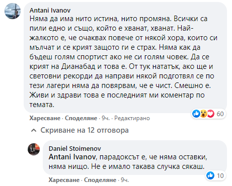Viewport: 232px width, 186px height.
Task: Click Daniel Stoimenov's profile picture
Action: (x=34, y=149)
